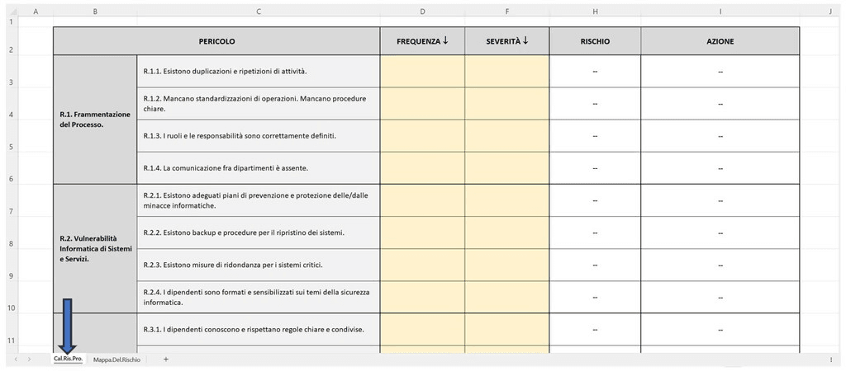The image size is (846, 371).
Task: Select the frequency cell for R.2.2 backup row
Action: tap(422, 232)
